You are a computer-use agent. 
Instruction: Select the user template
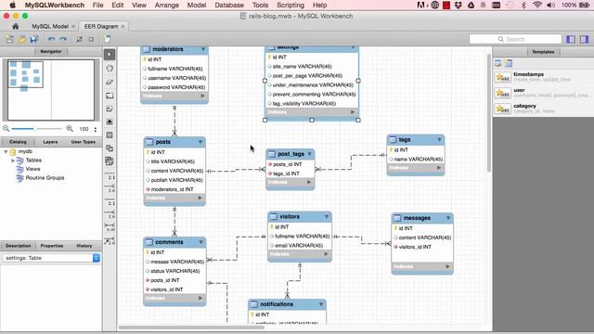(543, 93)
